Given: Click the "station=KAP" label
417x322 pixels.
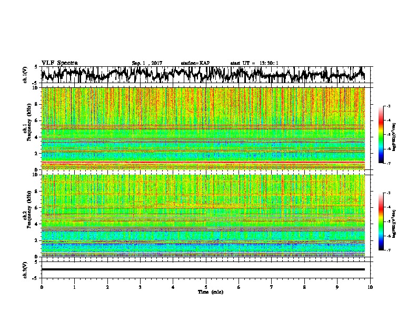Looking at the screenshot, I should [195, 63].
